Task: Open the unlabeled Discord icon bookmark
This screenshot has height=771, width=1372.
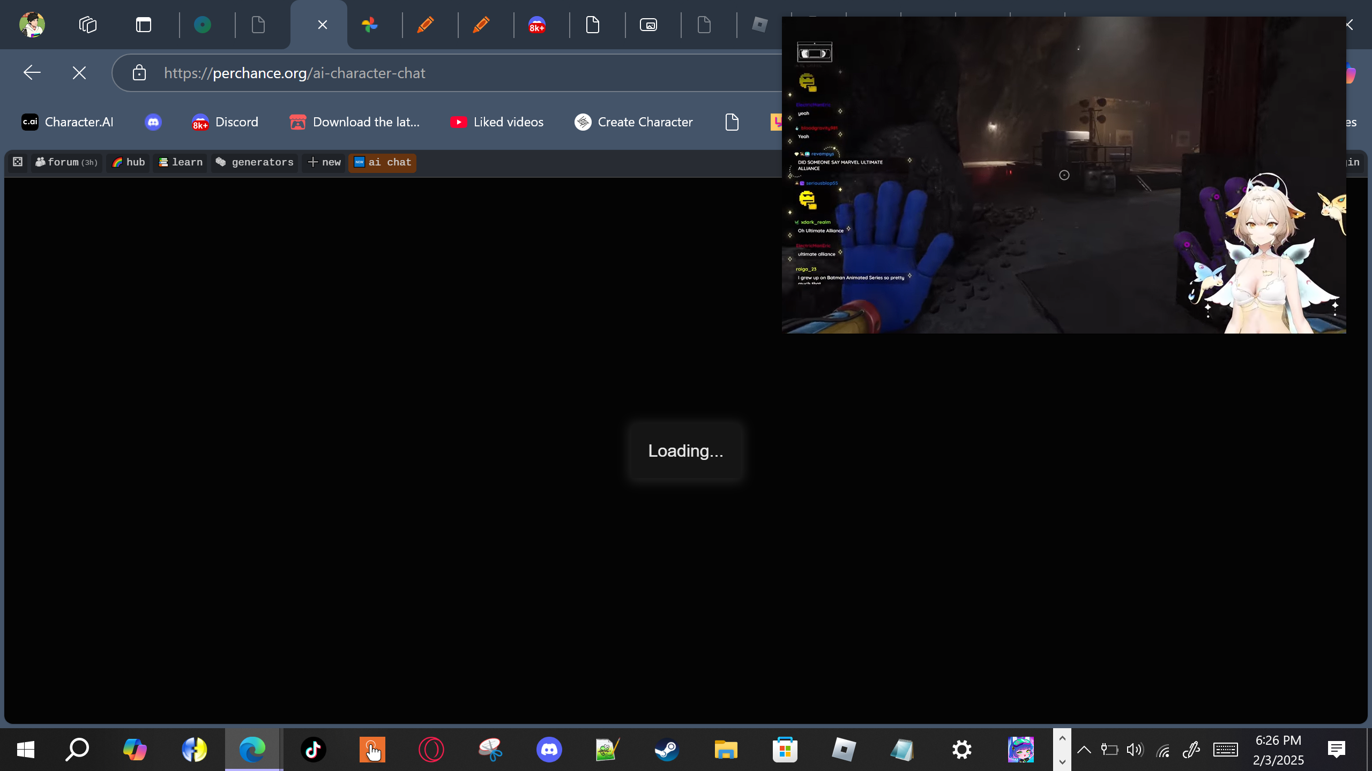Action: click(x=153, y=122)
